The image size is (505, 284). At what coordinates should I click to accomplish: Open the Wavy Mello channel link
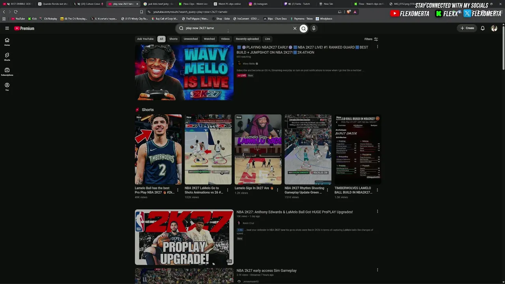click(249, 64)
